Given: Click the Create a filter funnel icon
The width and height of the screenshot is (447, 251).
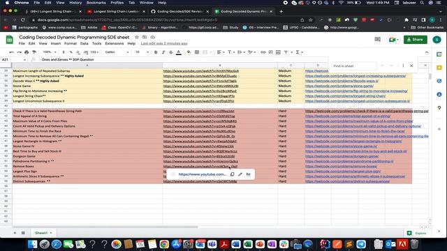Looking at the screenshot, I should tap(286, 52).
